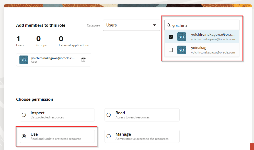The image size is (254, 150).
Task: Click the External applications count
Action: [61, 39]
